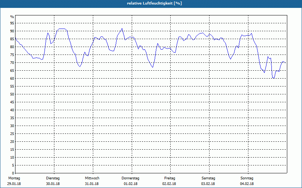Click the date '31.01.18'
302x188 pixels.
click(x=92, y=184)
